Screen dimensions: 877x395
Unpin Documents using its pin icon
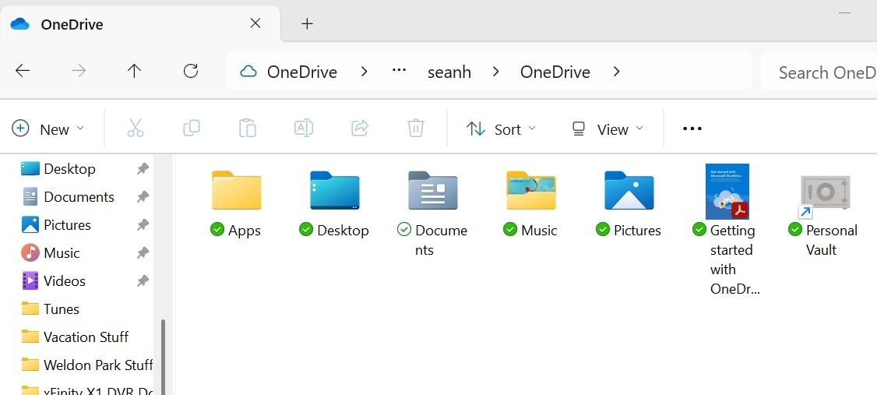(x=143, y=196)
